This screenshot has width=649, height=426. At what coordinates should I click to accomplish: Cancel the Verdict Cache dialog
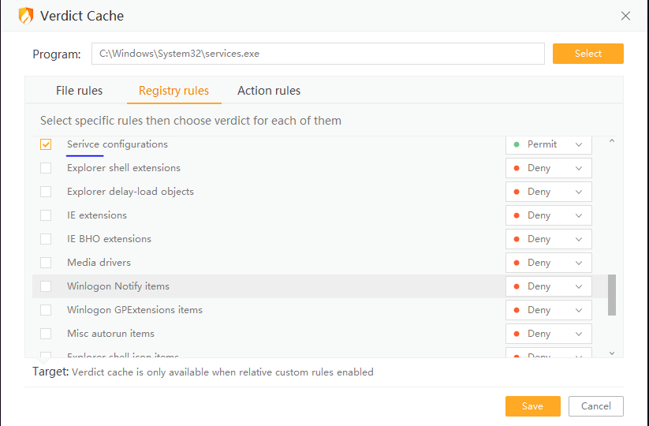(596, 406)
